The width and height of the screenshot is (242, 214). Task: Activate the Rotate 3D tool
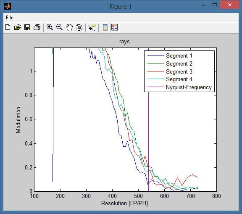[x=79, y=27]
